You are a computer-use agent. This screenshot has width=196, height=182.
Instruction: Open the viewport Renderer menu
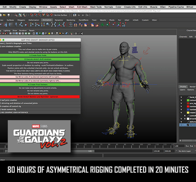pos(23,30)
